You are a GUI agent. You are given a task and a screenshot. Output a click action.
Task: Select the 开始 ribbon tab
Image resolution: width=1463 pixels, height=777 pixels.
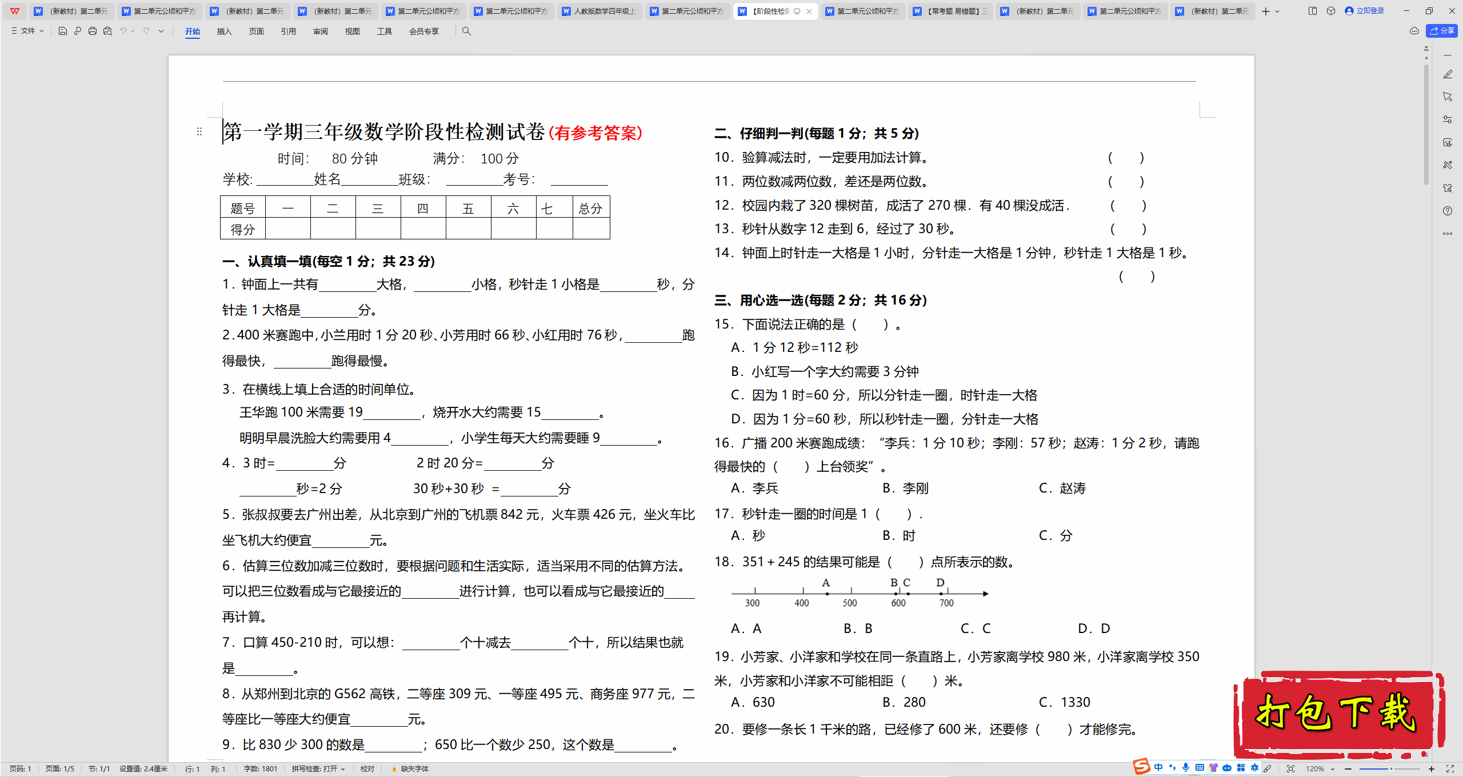(193, 31)
